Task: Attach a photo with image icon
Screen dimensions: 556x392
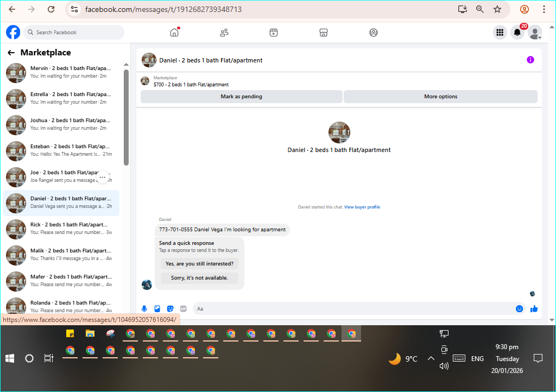Action: click(157, 309)
